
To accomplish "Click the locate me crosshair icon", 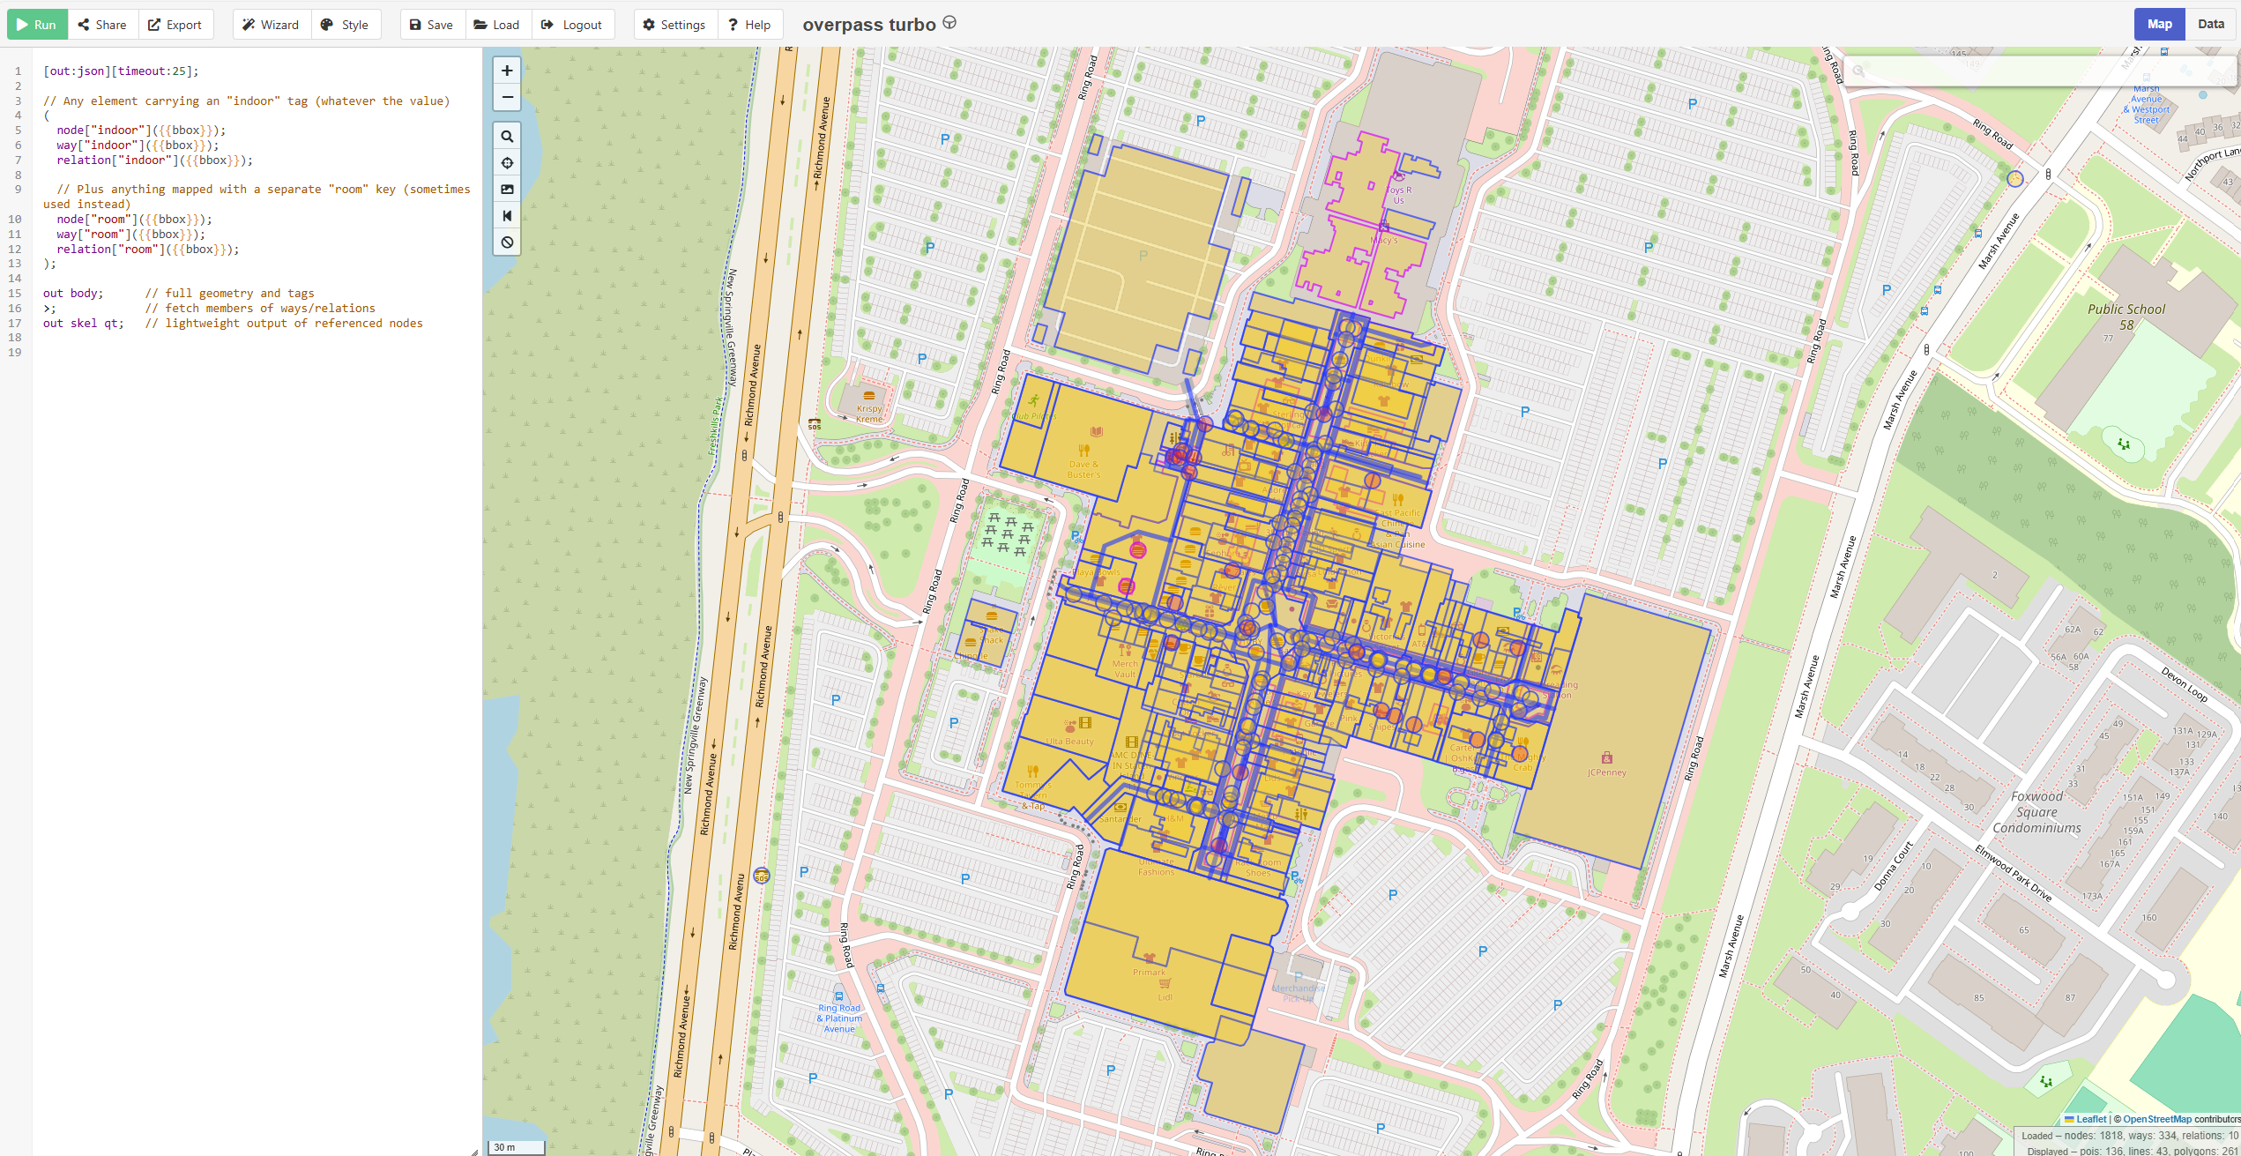I will click(507, 163).
